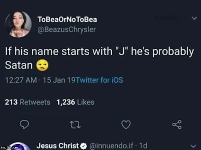The image size is (201, 150).
Task: Click the verified badge beside Jesus Christ
Action: (x=84, y=146)
